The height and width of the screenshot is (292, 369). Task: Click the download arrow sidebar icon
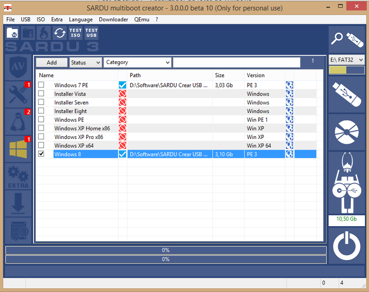point(18,203)
